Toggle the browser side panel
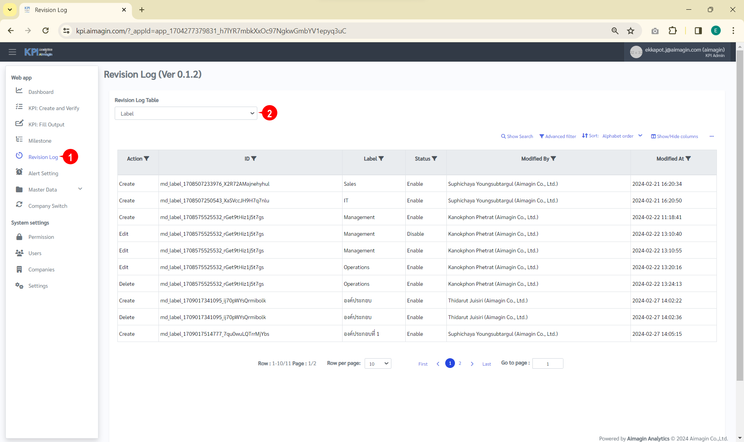Screen dimensions: 744x442 [x=698, y=31]
